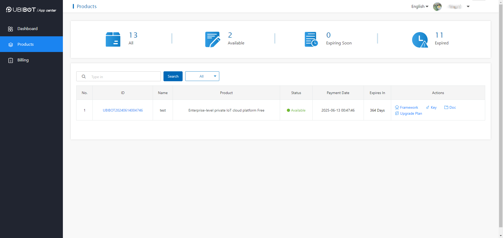Click the No. column header
This screenshot has width=503, height=238.
pyautogui.click(x=84, y=93)
